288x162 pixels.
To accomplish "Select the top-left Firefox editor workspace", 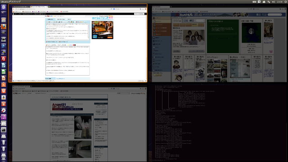I will tap(78, 43).
